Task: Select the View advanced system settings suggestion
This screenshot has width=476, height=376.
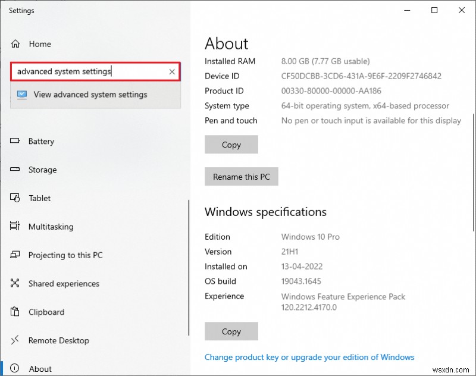Action: (x=90, y=95)
